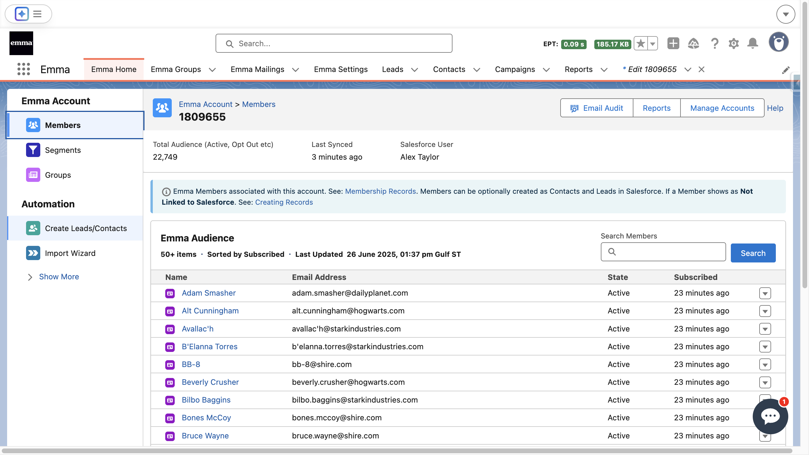Open the Emma Settings tab

pyautogui.click(x=341, y=69)
